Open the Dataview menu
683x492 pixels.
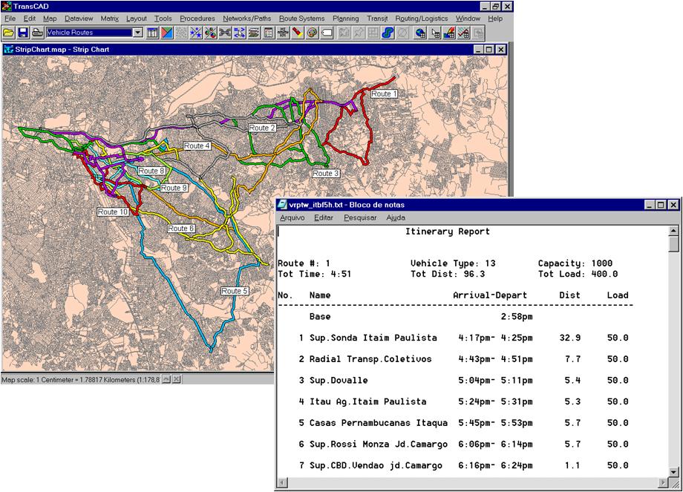[x=79, y=19]
